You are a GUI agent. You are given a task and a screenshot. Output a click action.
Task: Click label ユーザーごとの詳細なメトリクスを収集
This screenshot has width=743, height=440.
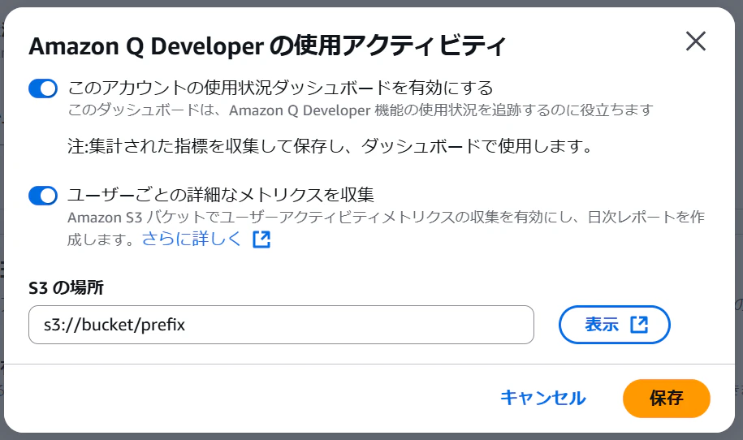[221, 195]
